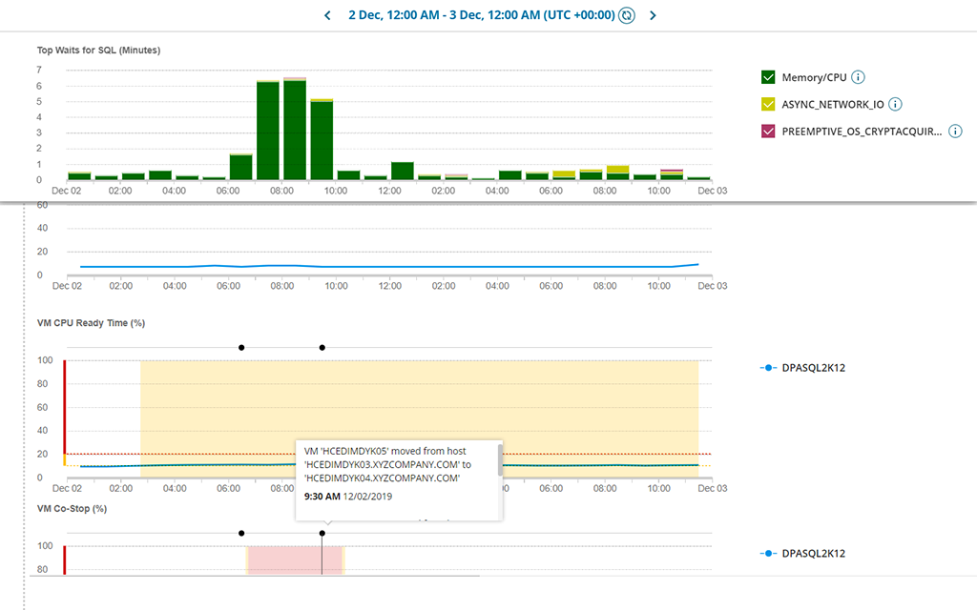The width and height of the screenshot is (977, 610).
Task: Advance to the next date range arrow
Action: click(x=653, y=15)
